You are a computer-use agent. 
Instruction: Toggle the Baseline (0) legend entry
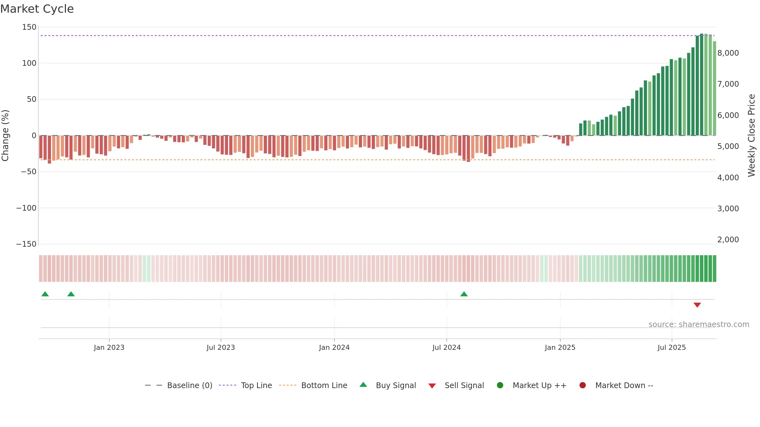[x=178, y=385]
